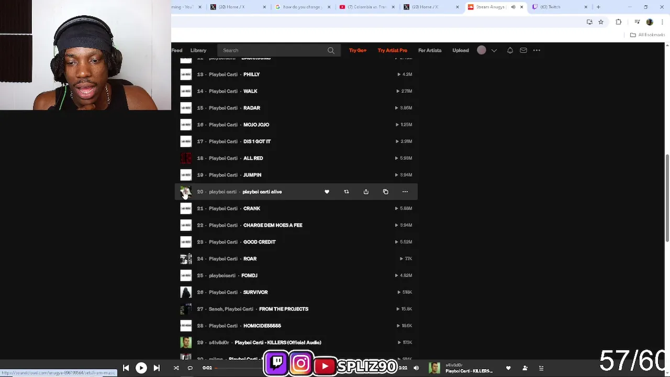Click Try Artist Pro link
The image size is (670, 377).
click(x=392, y=50)
